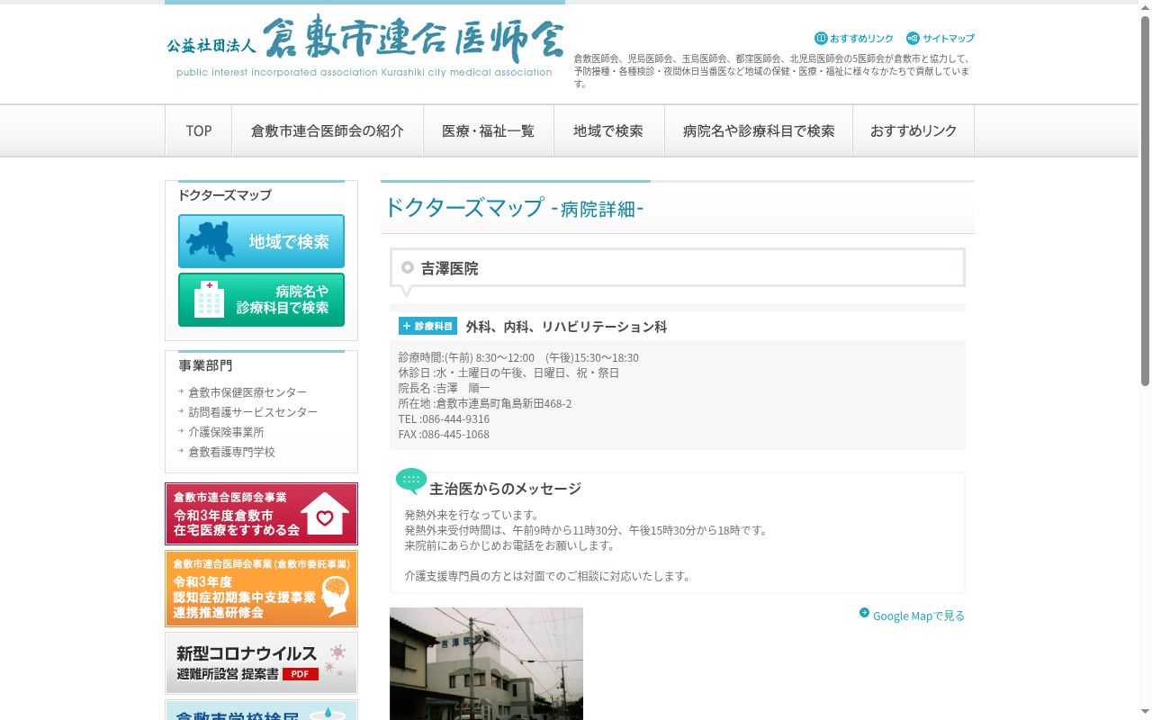
Task: Open the Google Mapで見る link
Action: [919, 616]
